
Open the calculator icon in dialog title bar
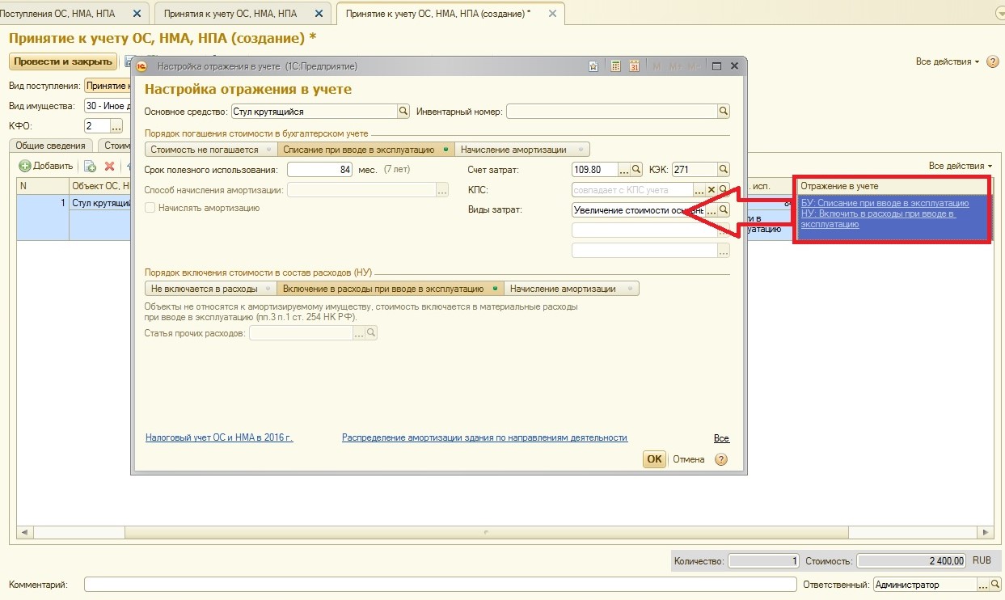point(615,66)
